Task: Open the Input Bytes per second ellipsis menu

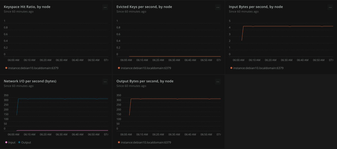Action: point(331,8)
